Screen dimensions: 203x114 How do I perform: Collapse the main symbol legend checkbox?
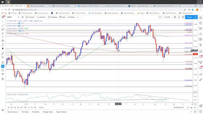click(x=8, y=21)
